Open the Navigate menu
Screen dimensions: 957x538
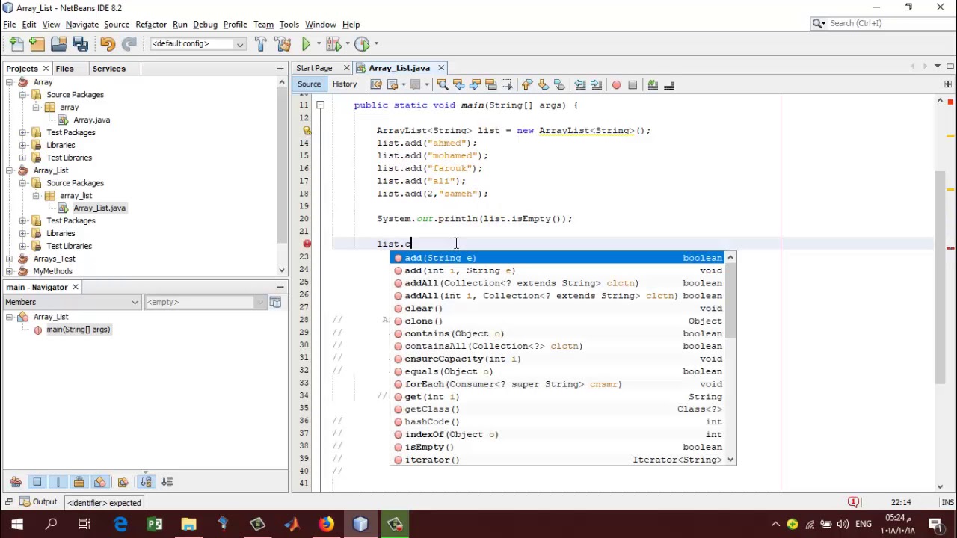pyautogui.click(x=81, y=25)
